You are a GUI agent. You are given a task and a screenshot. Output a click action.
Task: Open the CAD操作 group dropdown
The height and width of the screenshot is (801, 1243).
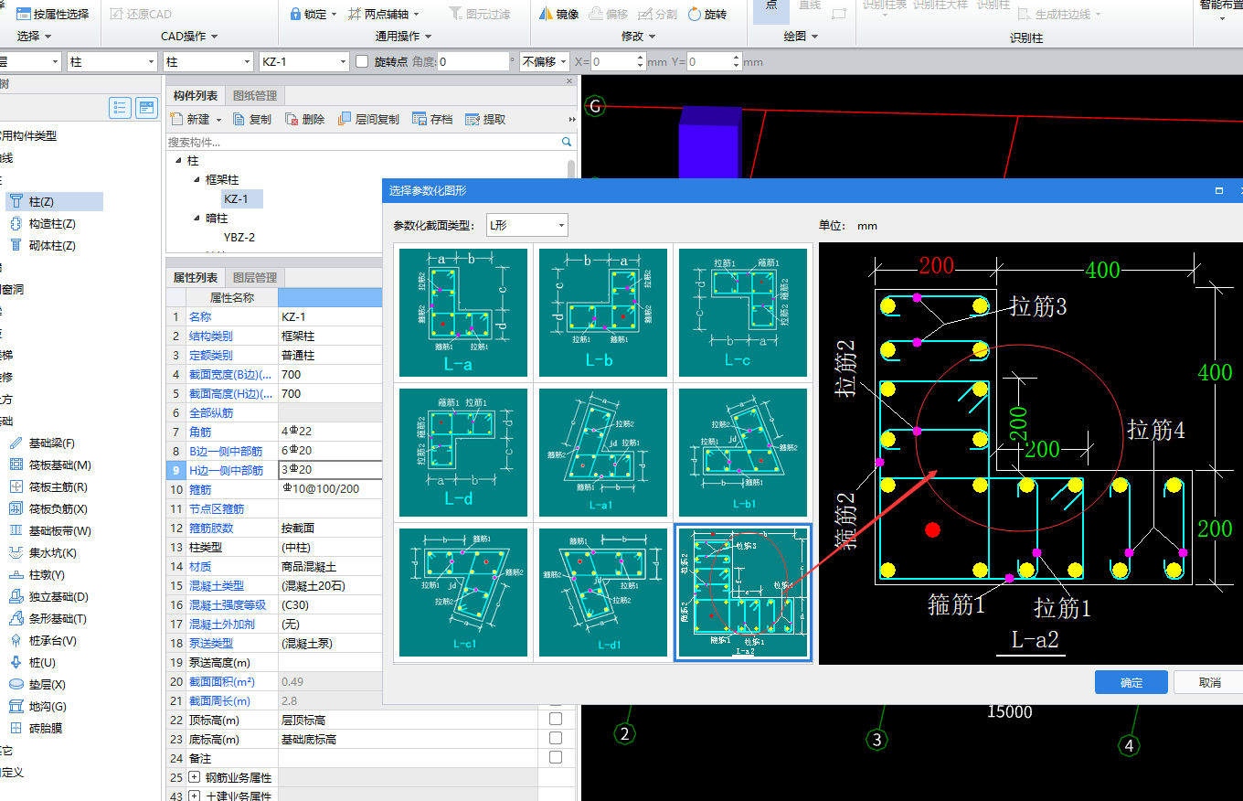pos(189,37)
